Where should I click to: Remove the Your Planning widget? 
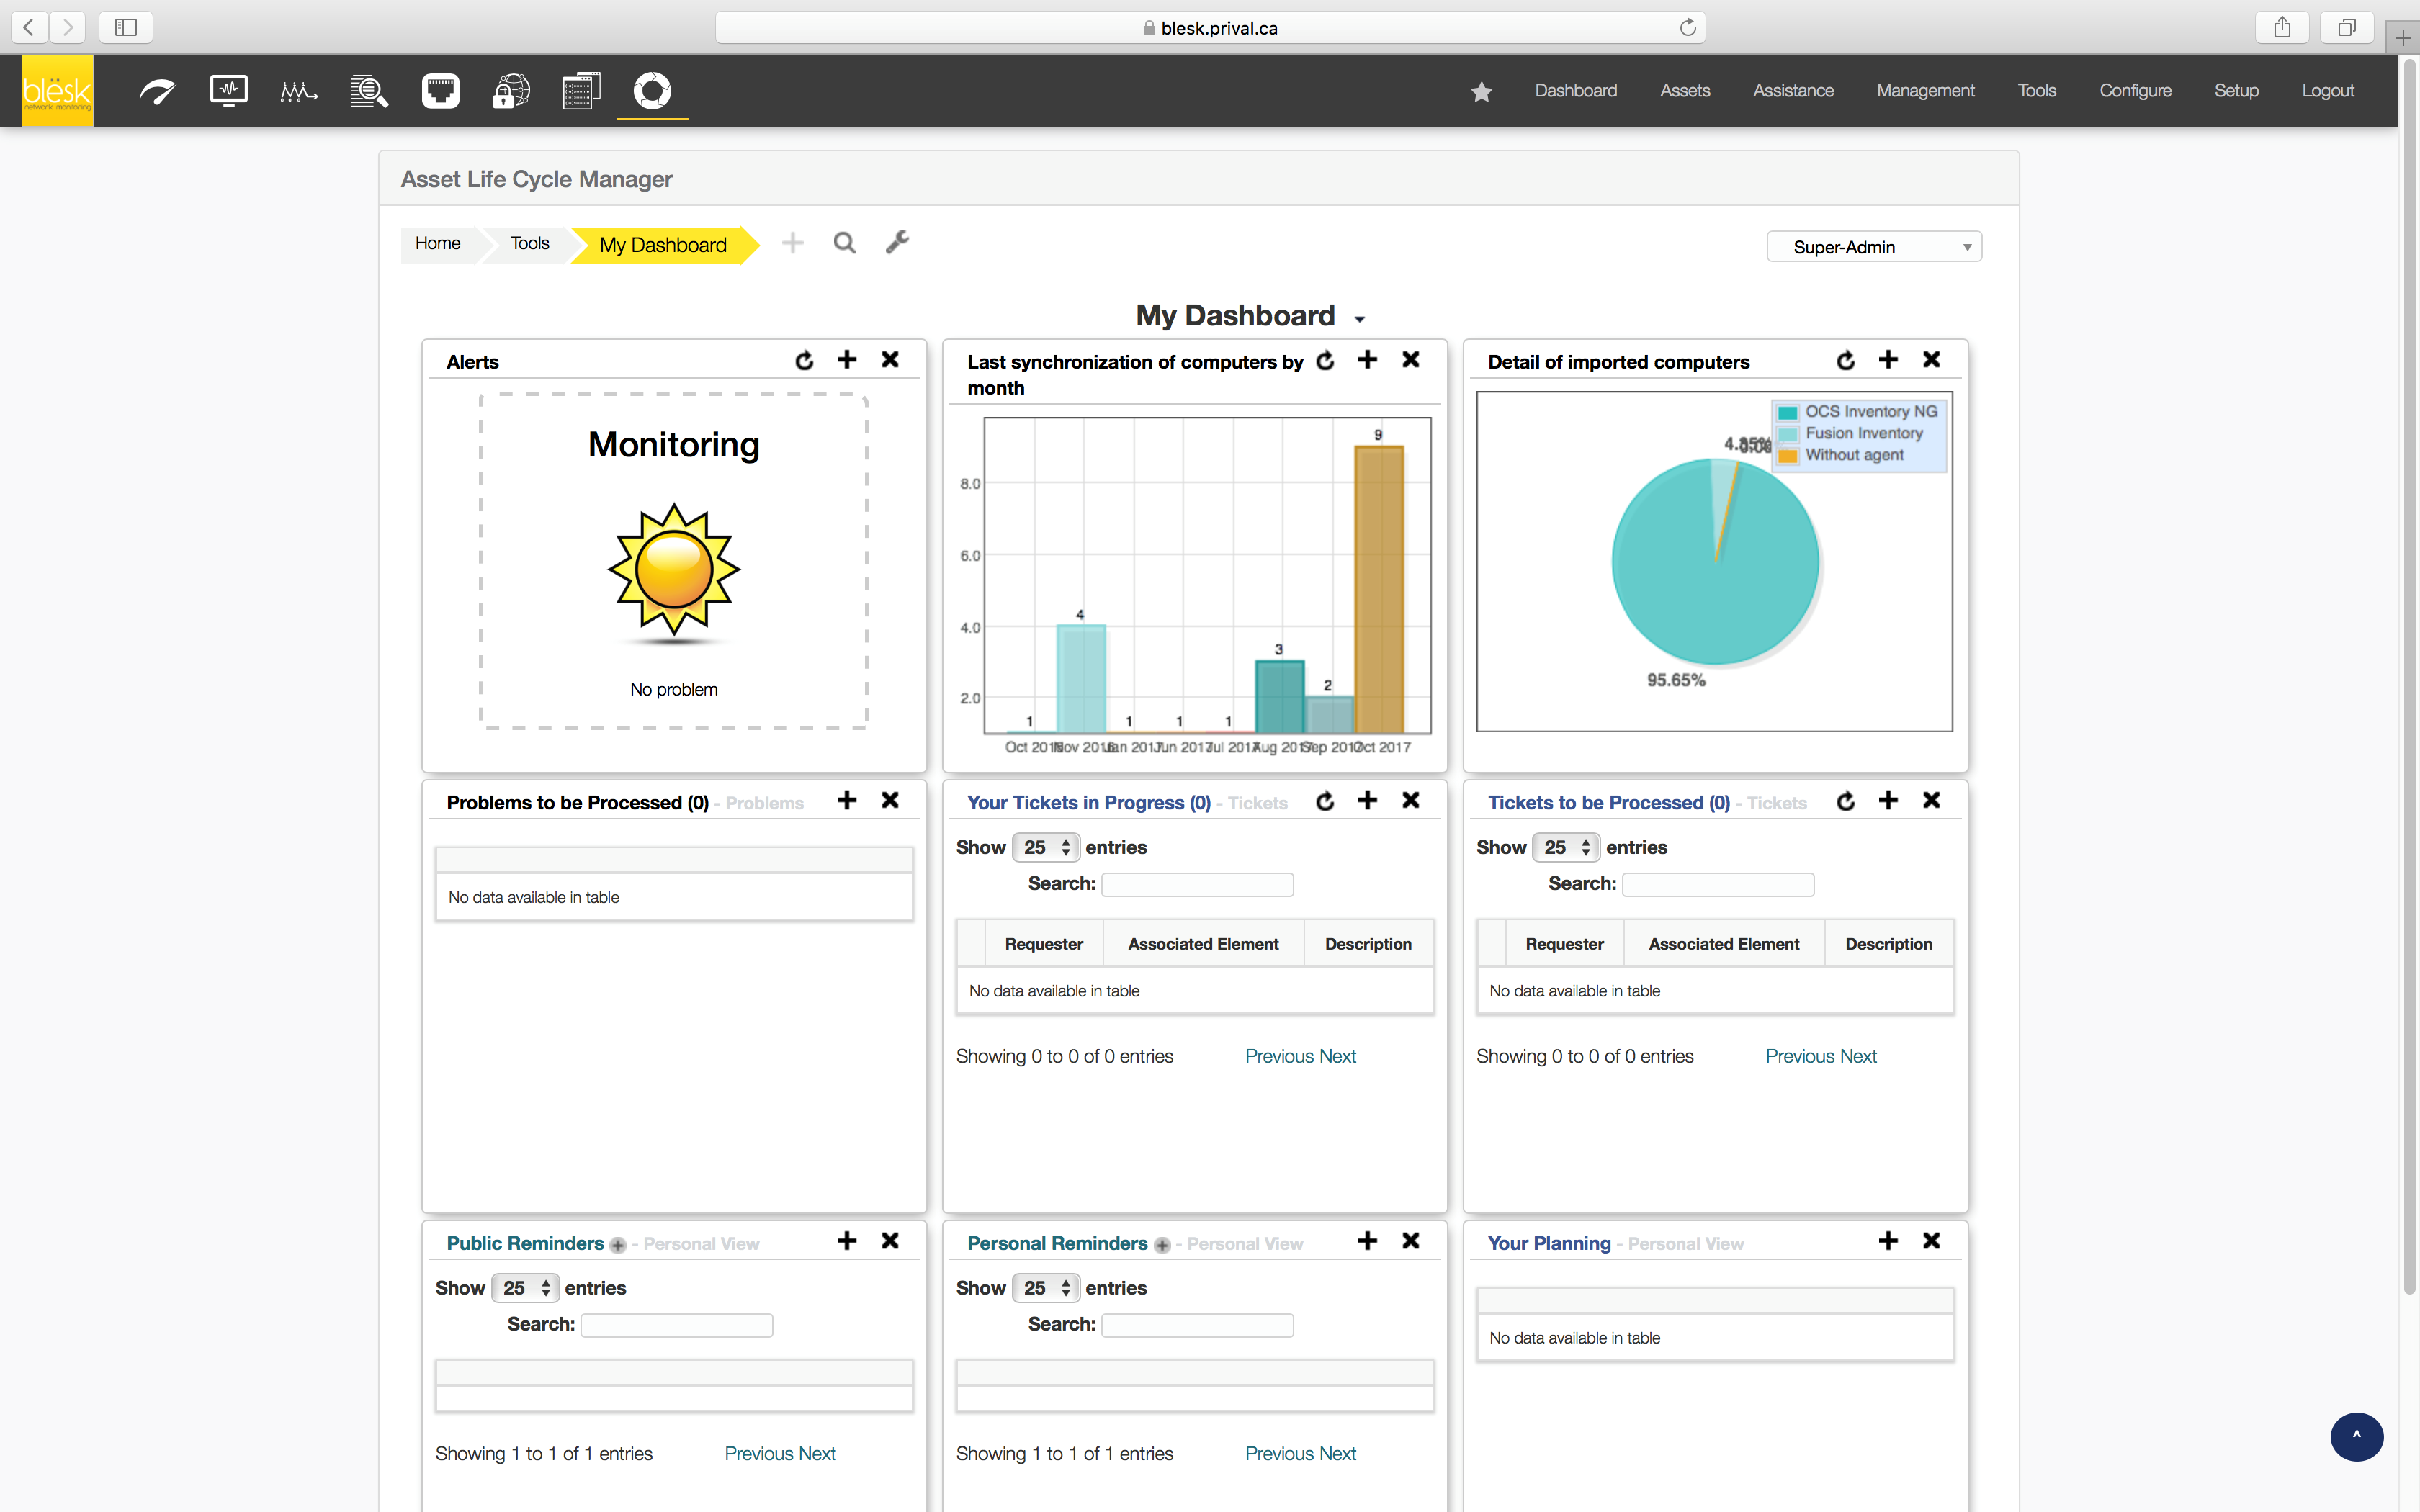tap(1931, 1241)
